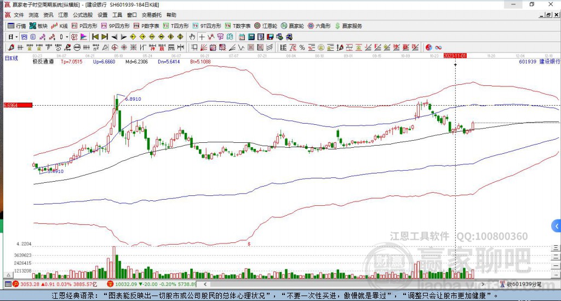Screen dimensions: 561x301
Task: Jump to last bar icon
Action: point(105,37)
